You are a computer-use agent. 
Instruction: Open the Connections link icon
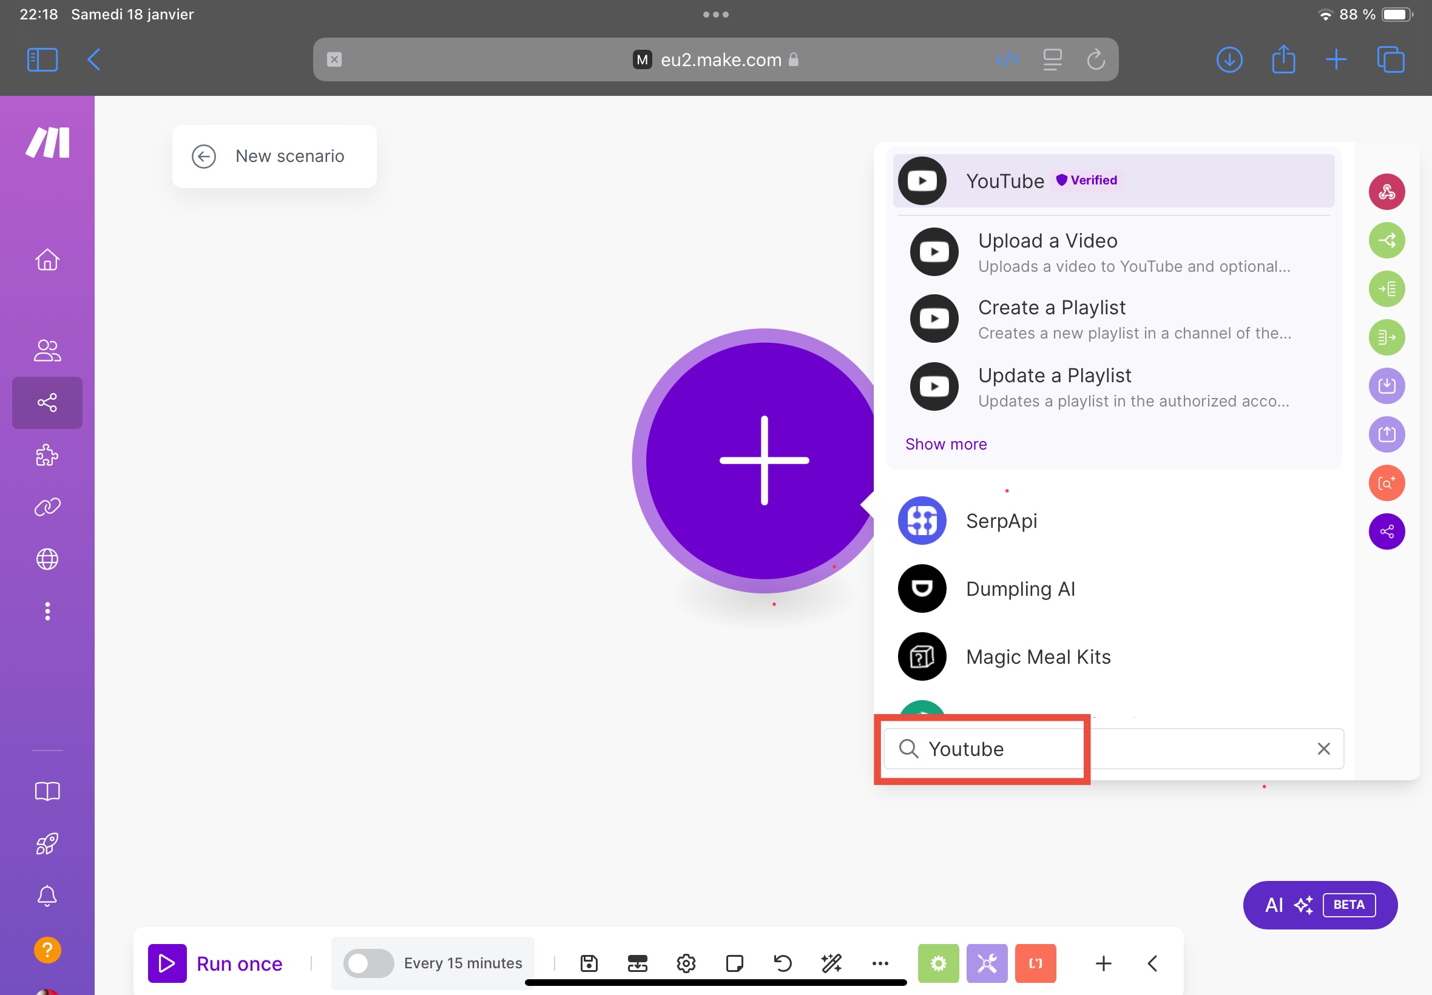(47, 507)
